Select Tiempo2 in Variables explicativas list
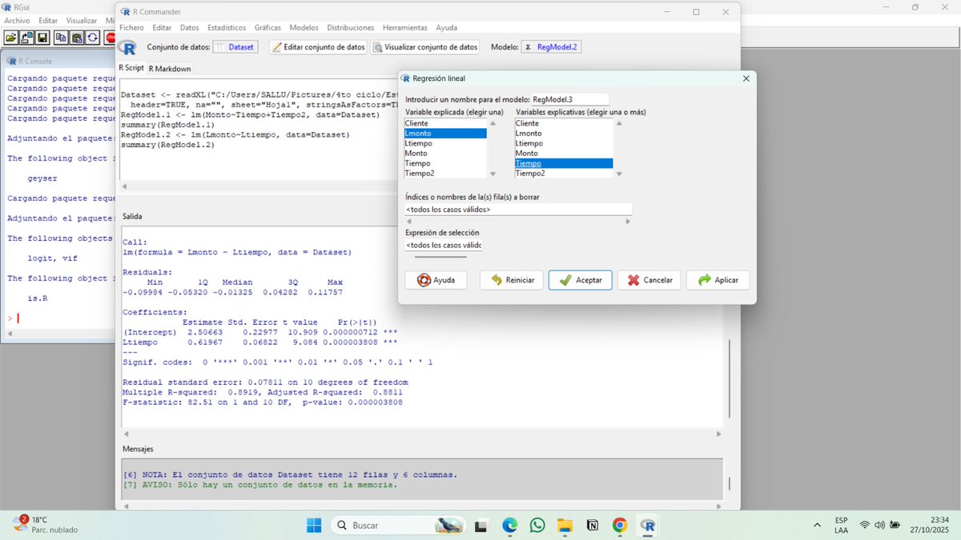 [x=564, y=173]
